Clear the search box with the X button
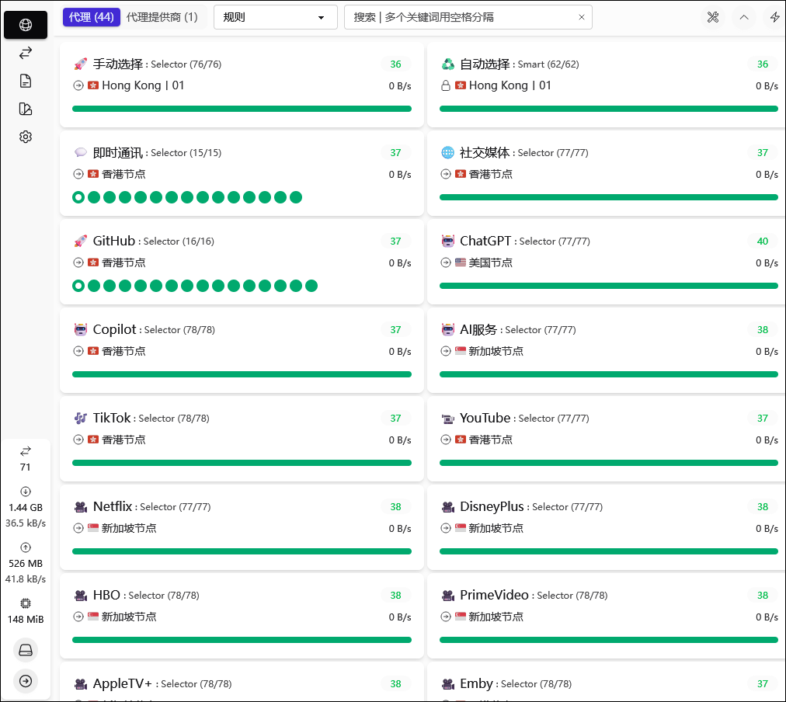Image resolution: width=786 pixels, height=702 pixels. point(583,16)
